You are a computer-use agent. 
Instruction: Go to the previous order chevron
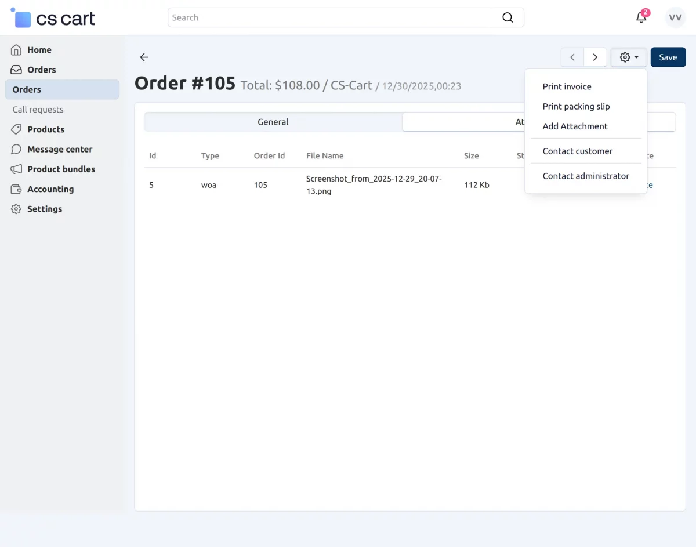572,57
